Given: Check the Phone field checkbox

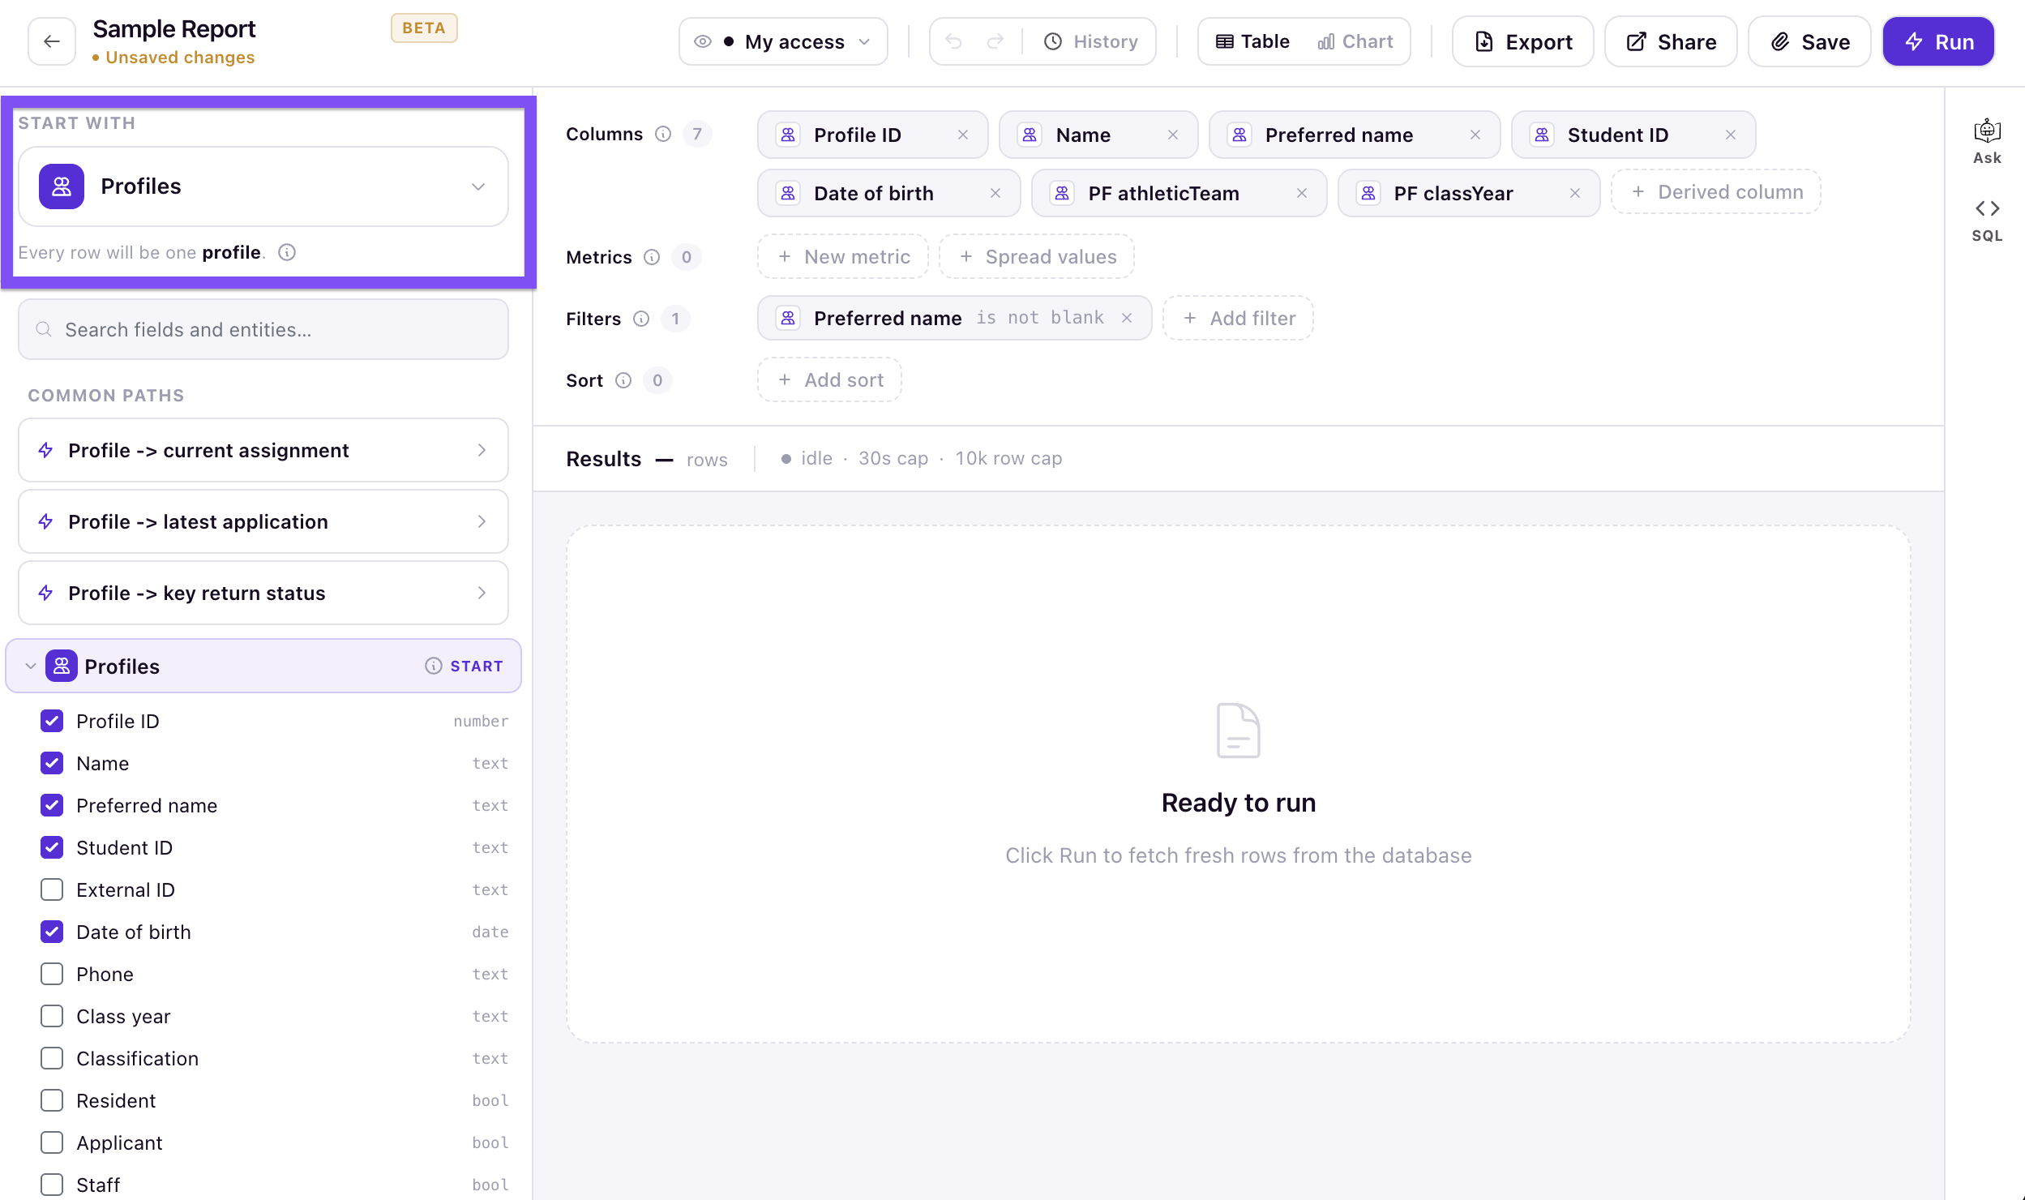Looking at the screenshot, I should tap(52, 974).
